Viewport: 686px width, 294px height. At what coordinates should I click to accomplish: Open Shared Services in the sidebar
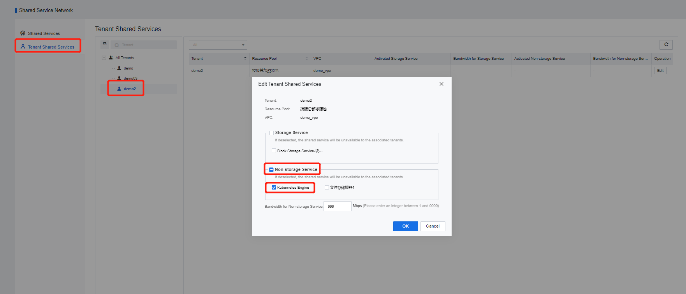pos(44,33)
